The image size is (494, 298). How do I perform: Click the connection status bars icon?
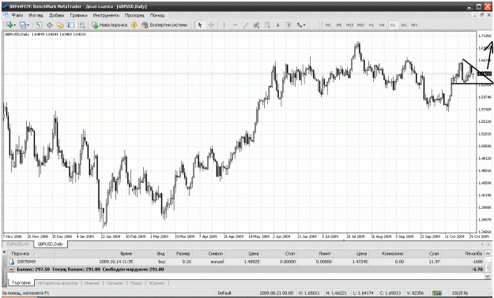(437, 293)
